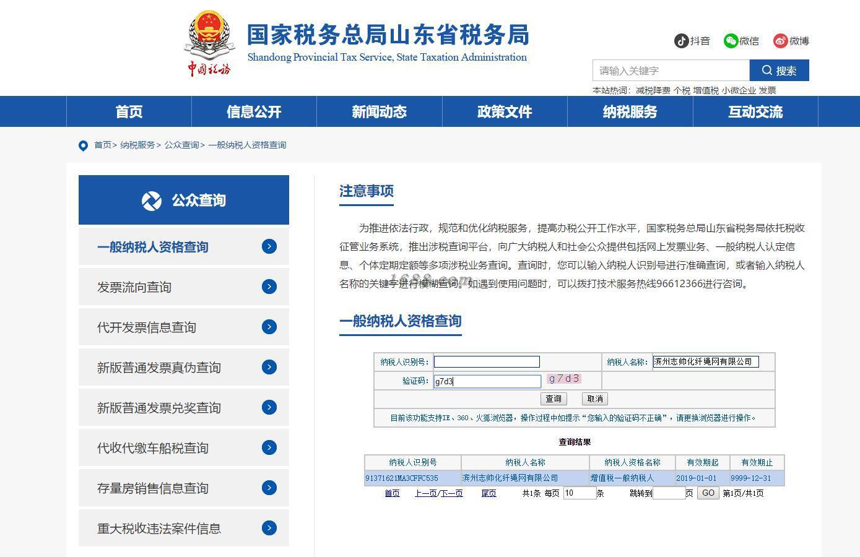Click the 减税降费 hot keyword
The image size is (860, 557).
point(653,90)
